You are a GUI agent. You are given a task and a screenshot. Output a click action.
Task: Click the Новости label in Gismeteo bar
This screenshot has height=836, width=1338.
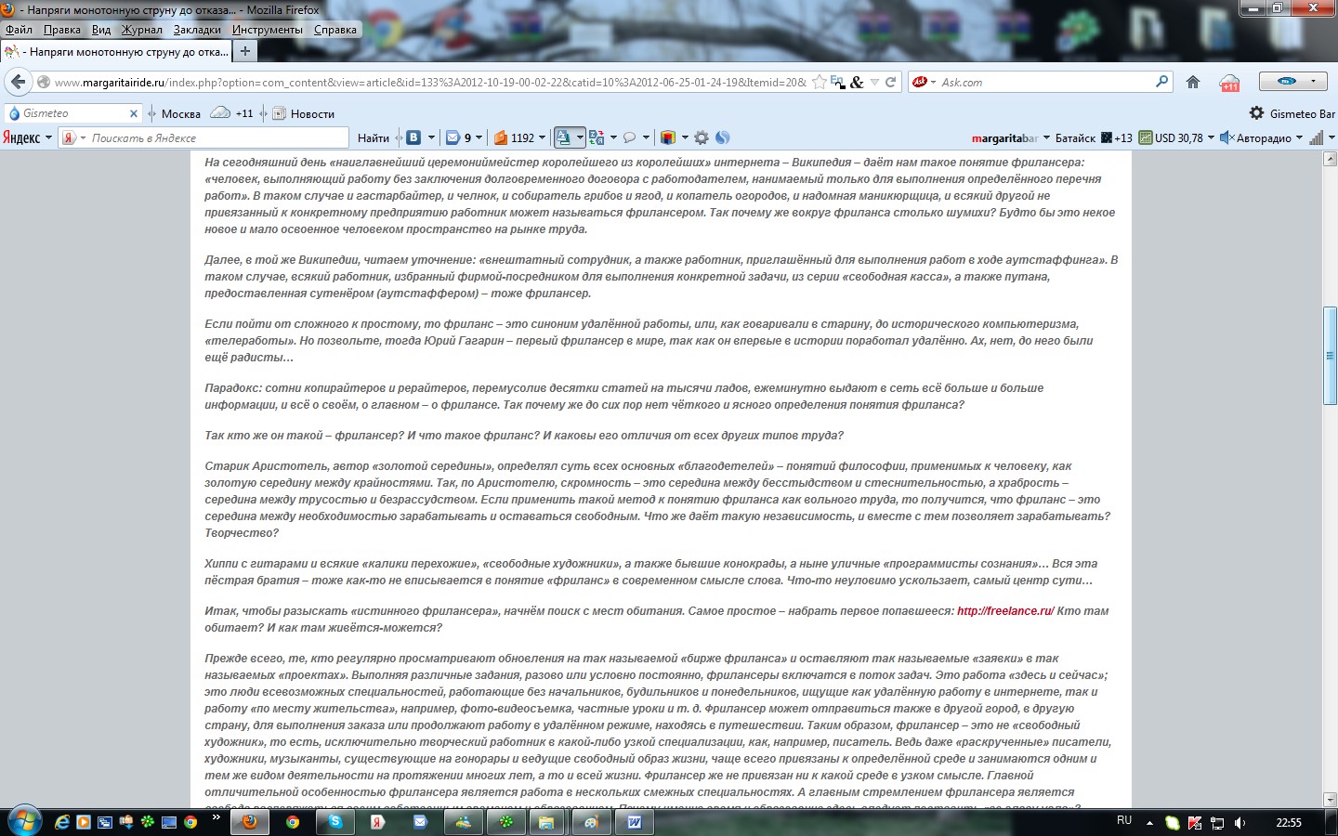click(312, 113)
